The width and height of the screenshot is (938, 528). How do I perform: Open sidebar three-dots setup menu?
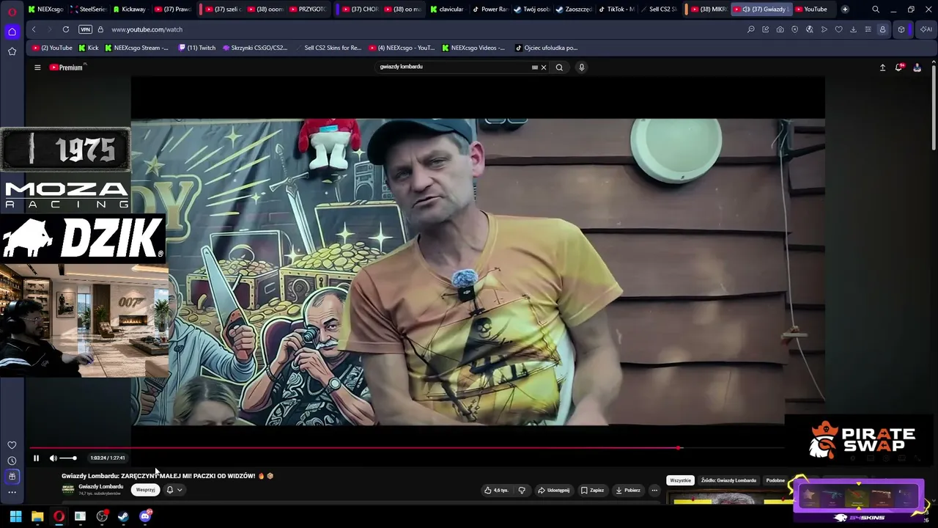point(12,492)
